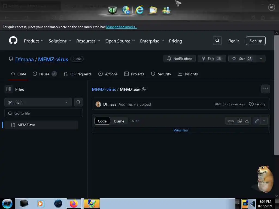Click the repository icon before Dfmaaa

coord(11,59)
